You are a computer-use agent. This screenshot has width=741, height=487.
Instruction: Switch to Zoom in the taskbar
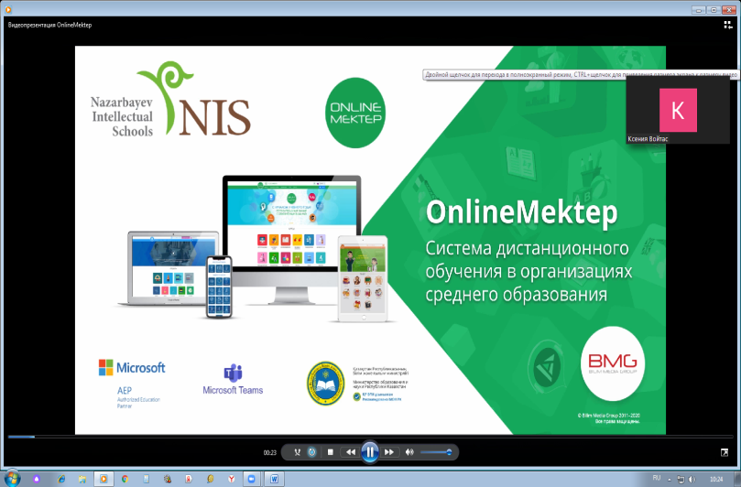pos(252,479)
